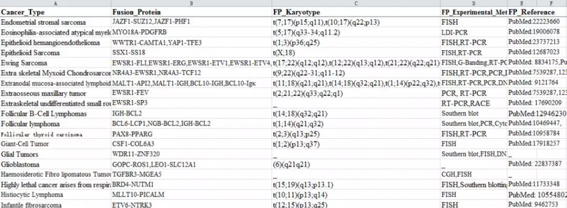This screenshot has height=208, width=567.
Task: Click the Fusion_Protein header cell
Action: (191, 12)
